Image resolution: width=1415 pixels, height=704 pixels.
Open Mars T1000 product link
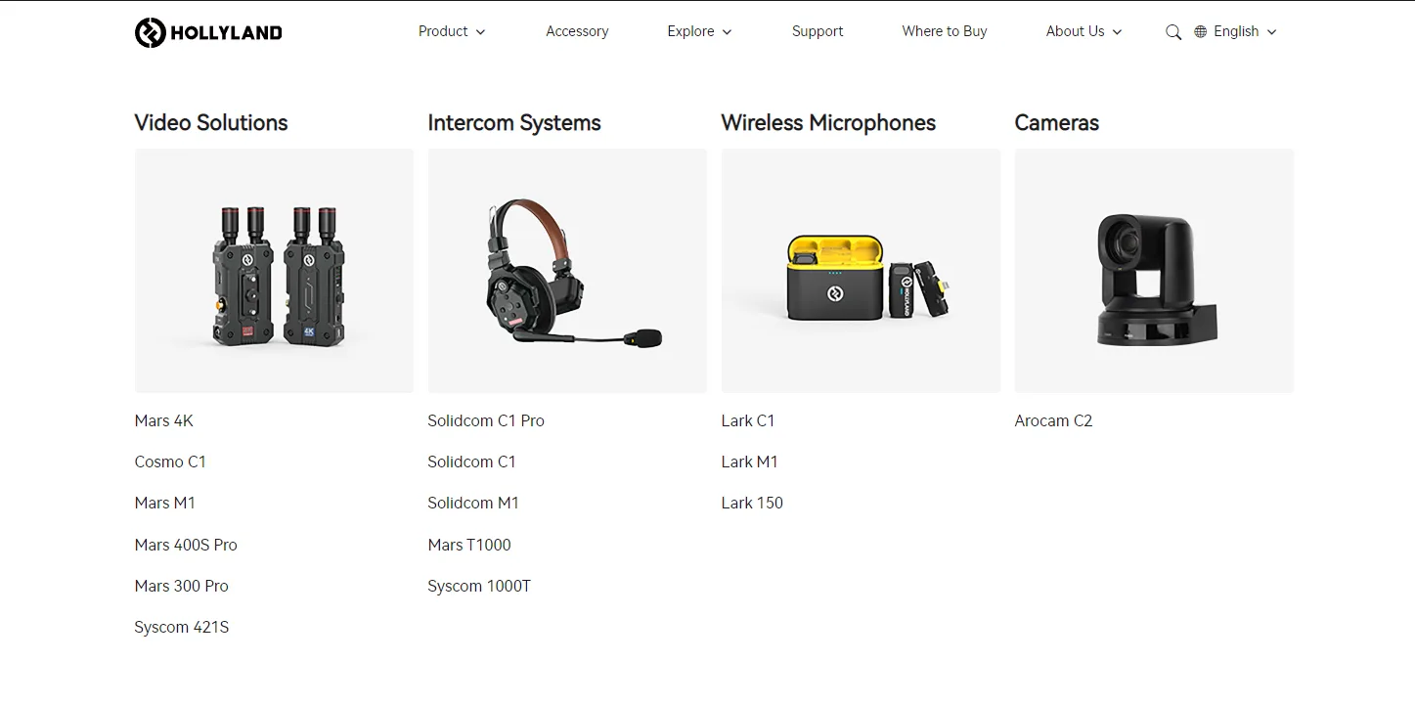469,545
